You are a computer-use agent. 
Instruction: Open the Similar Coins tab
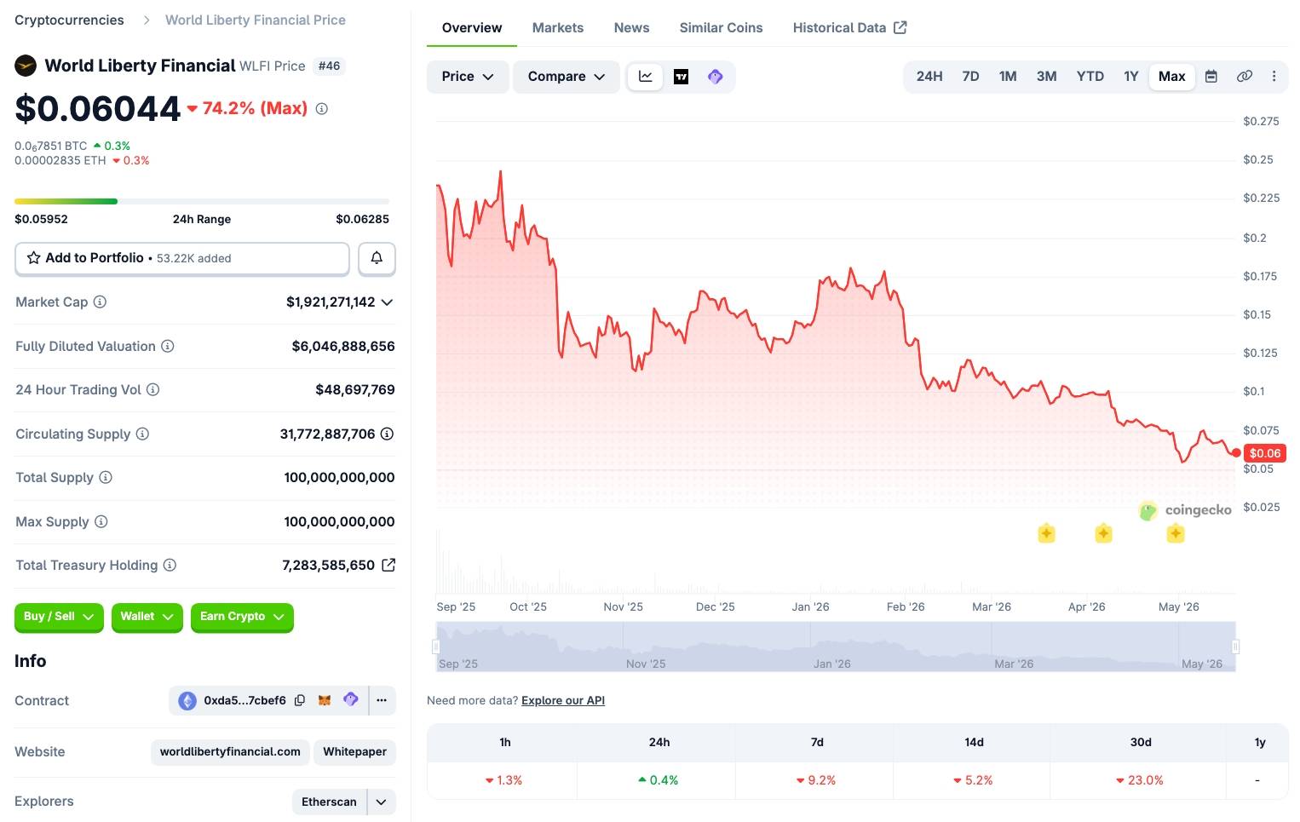tap(721, 28)
